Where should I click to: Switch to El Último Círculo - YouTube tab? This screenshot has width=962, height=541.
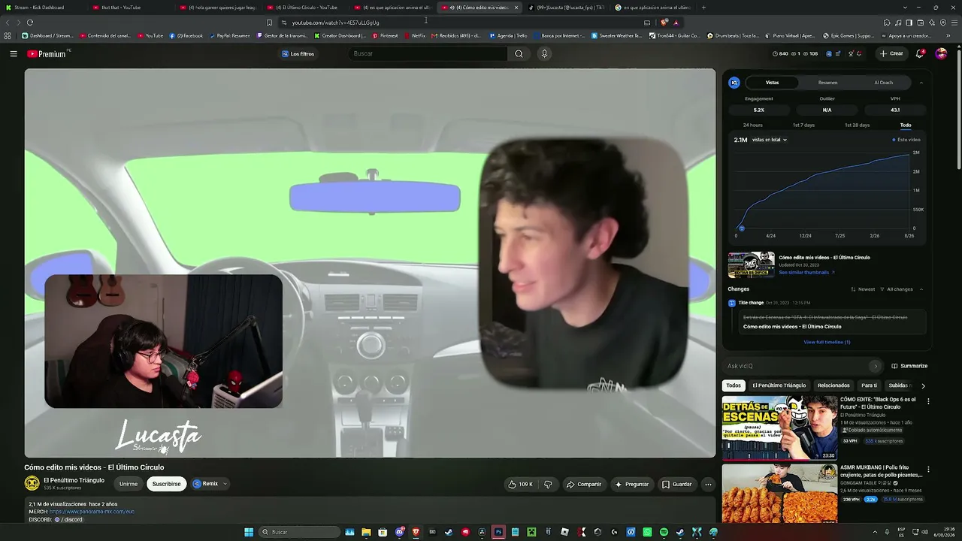point(306,8)
